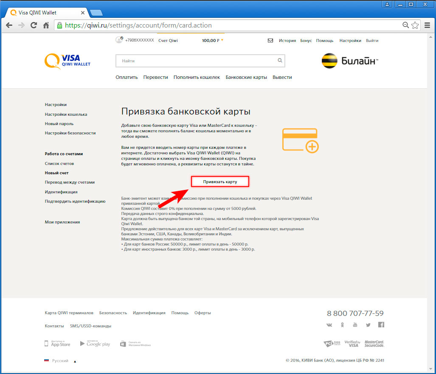Click the Verified by VISA badge
This screenshot has height=374, width=436.
point(352,344)
